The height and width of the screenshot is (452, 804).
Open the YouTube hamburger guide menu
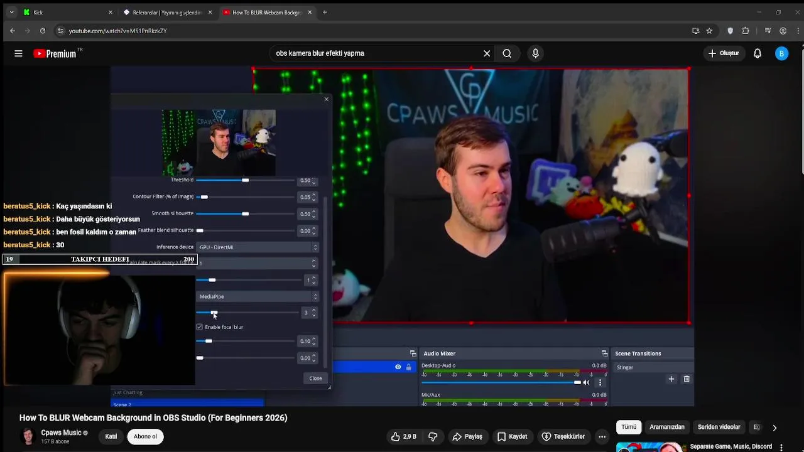click(x=18, y=53)
